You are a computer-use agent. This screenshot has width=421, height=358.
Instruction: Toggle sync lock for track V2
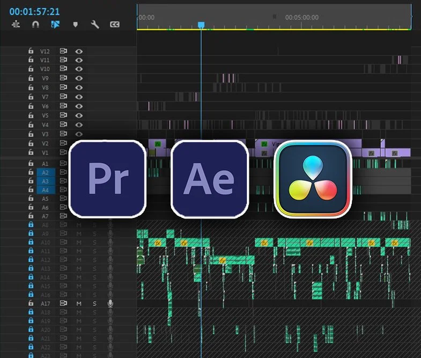[63, 143]
